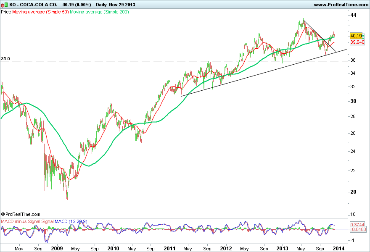The width and height of the screenshot is (370, 252).
Task: Click the red 'Signal' indicator label
Action: tap(48, 221)
